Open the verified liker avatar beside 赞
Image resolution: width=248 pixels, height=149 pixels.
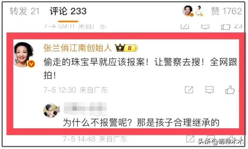188,11
